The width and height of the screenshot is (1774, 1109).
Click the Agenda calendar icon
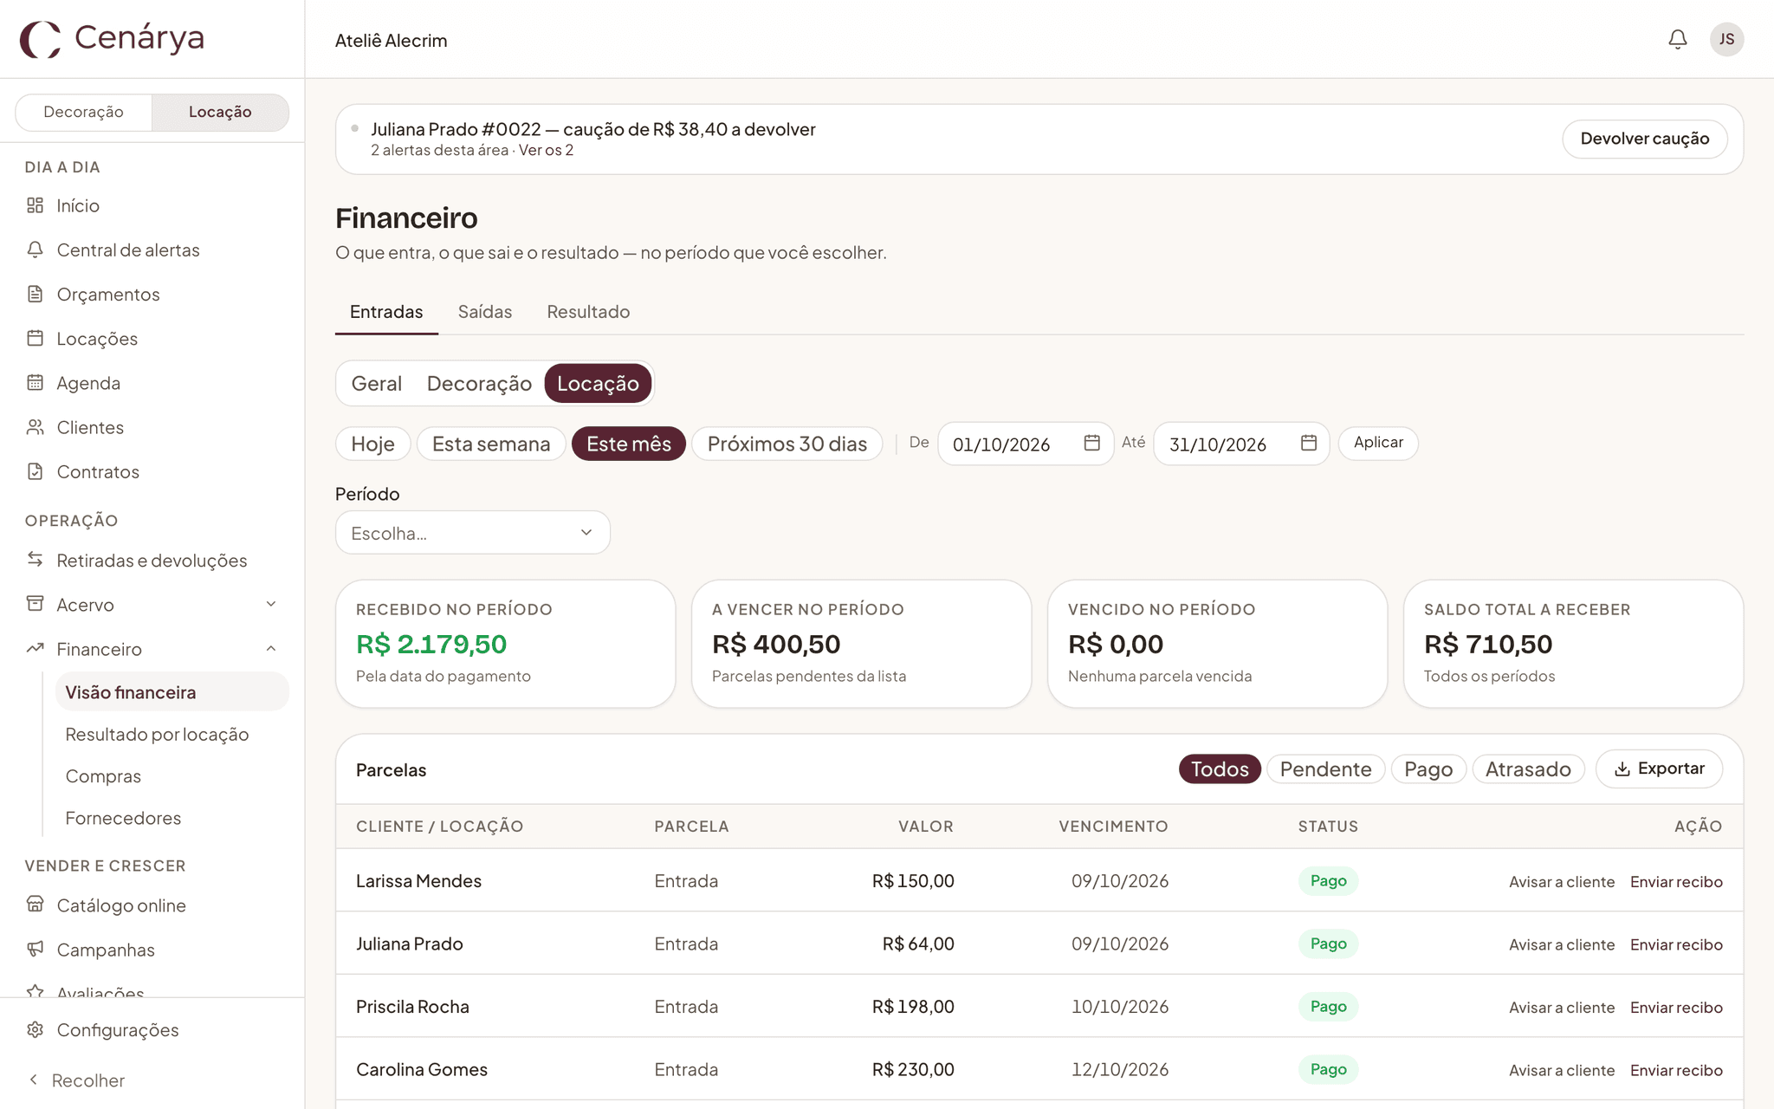coord(35,382)
